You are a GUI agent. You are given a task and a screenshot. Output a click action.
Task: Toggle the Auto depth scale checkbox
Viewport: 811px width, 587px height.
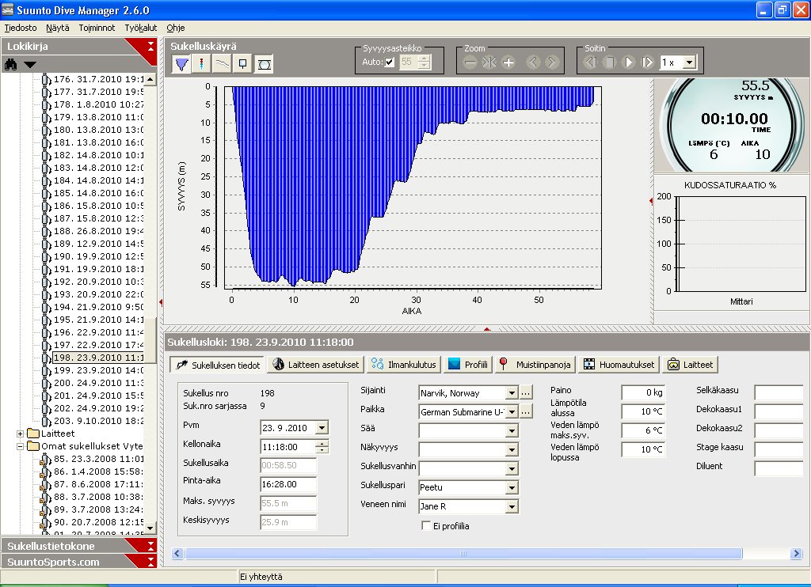[390, 62]
